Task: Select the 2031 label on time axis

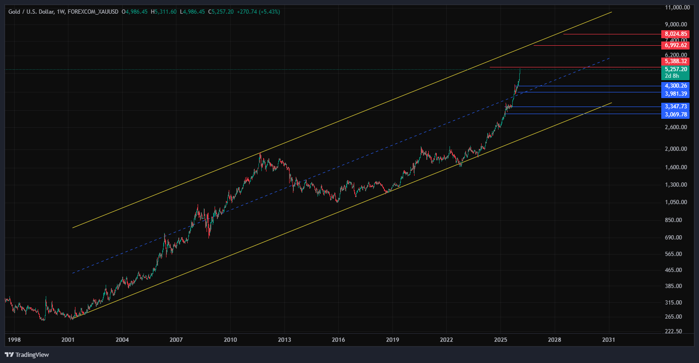Action: pyautogui.click(x=609, y=339)
